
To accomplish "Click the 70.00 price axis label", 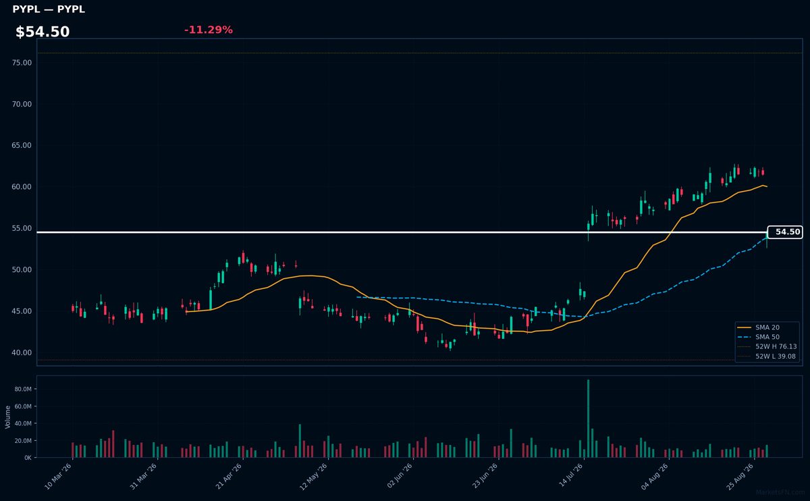I will [22, 104].
